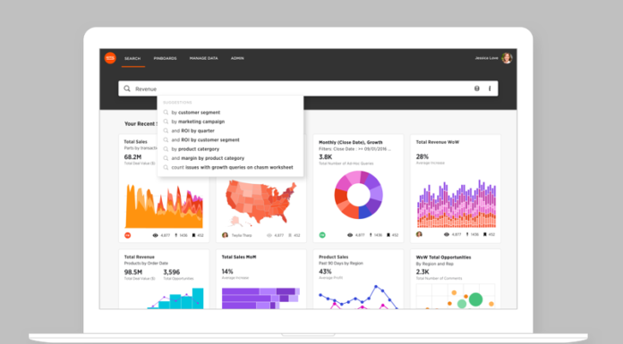623x344 pixels.
Task: Click search icon beside "count issues with growth"
Action: point(166,167)
